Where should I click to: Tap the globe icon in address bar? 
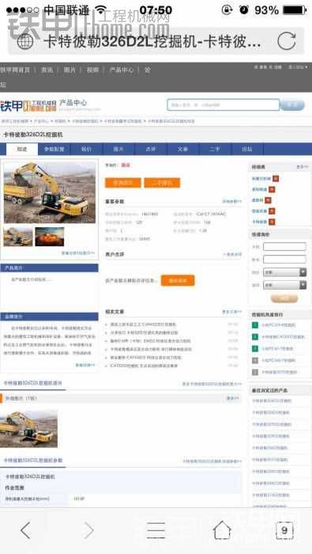[x=24, y=41]
